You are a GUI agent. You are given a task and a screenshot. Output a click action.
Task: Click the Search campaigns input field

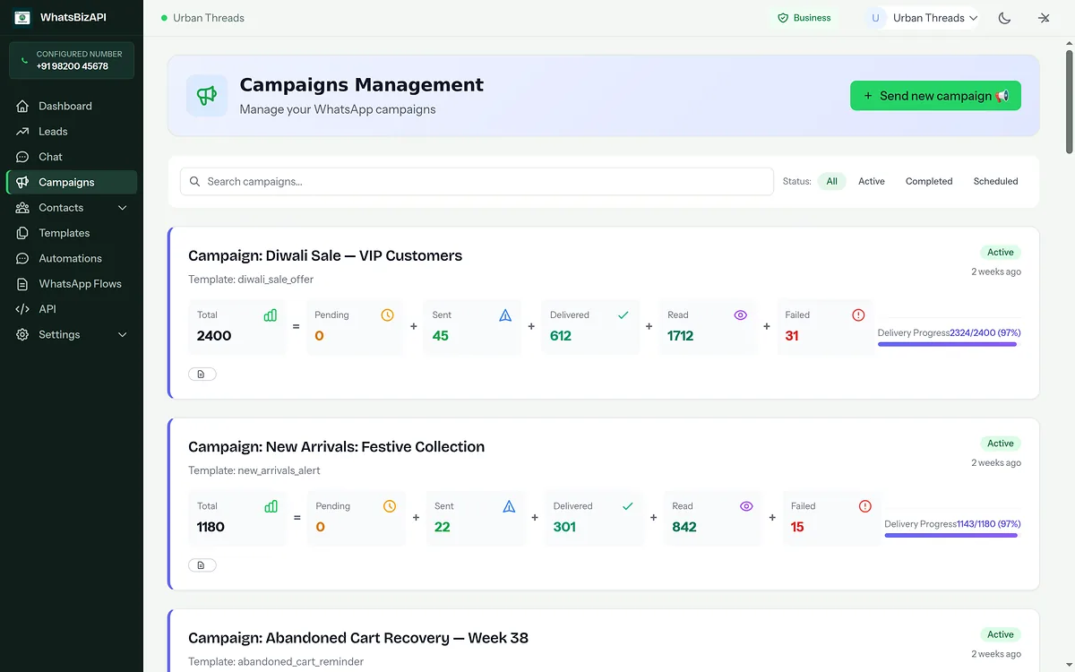click(477, 181)
